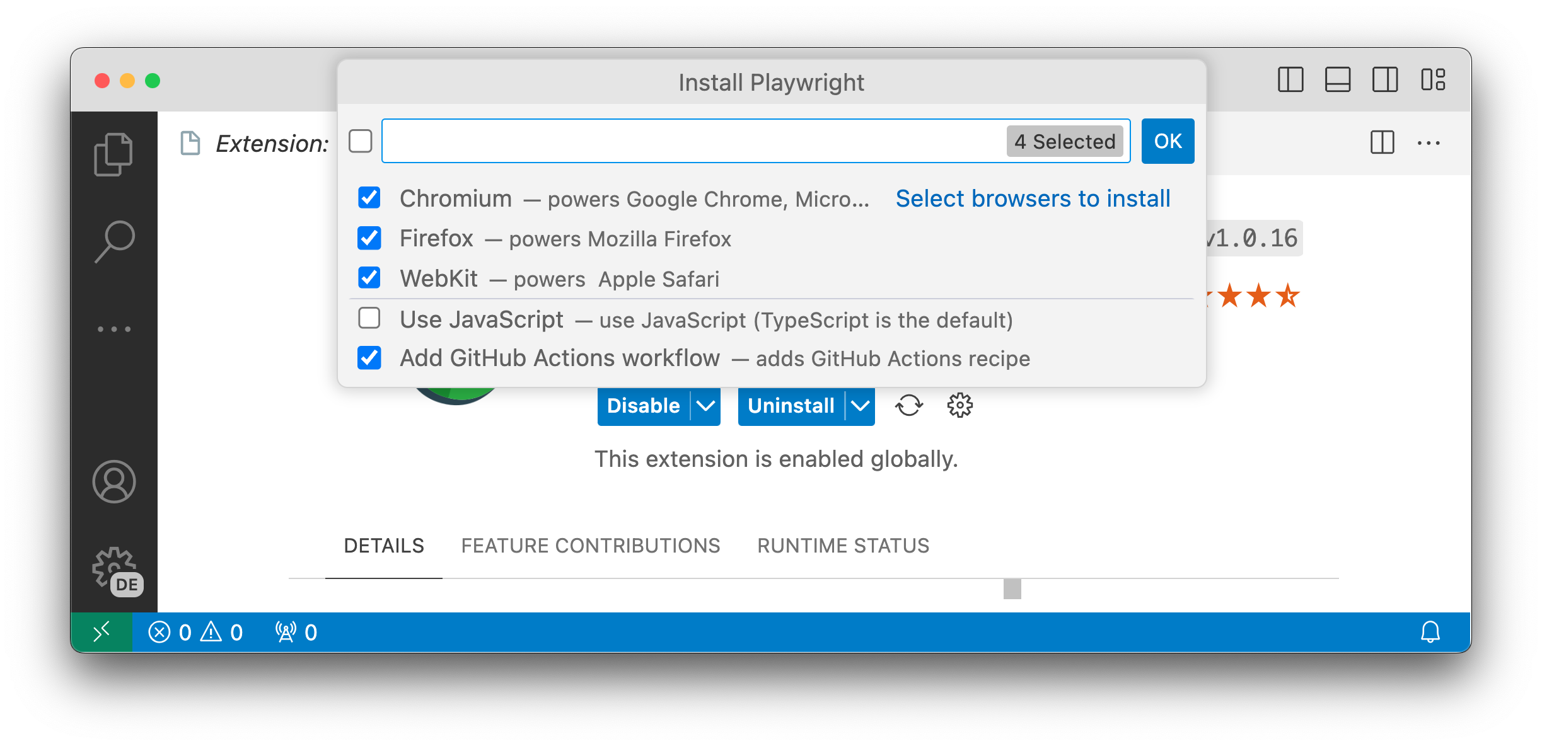The width and height of the screenshot is (1542, 746).
Task: Open the notifications bell in status bar
Action: pos(1430,632)
